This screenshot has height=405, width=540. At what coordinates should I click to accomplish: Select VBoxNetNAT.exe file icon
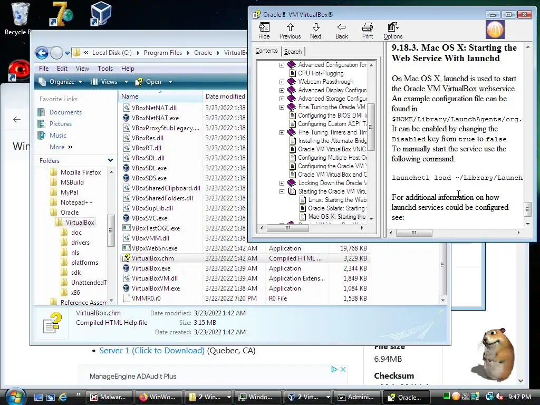[127, 118]
